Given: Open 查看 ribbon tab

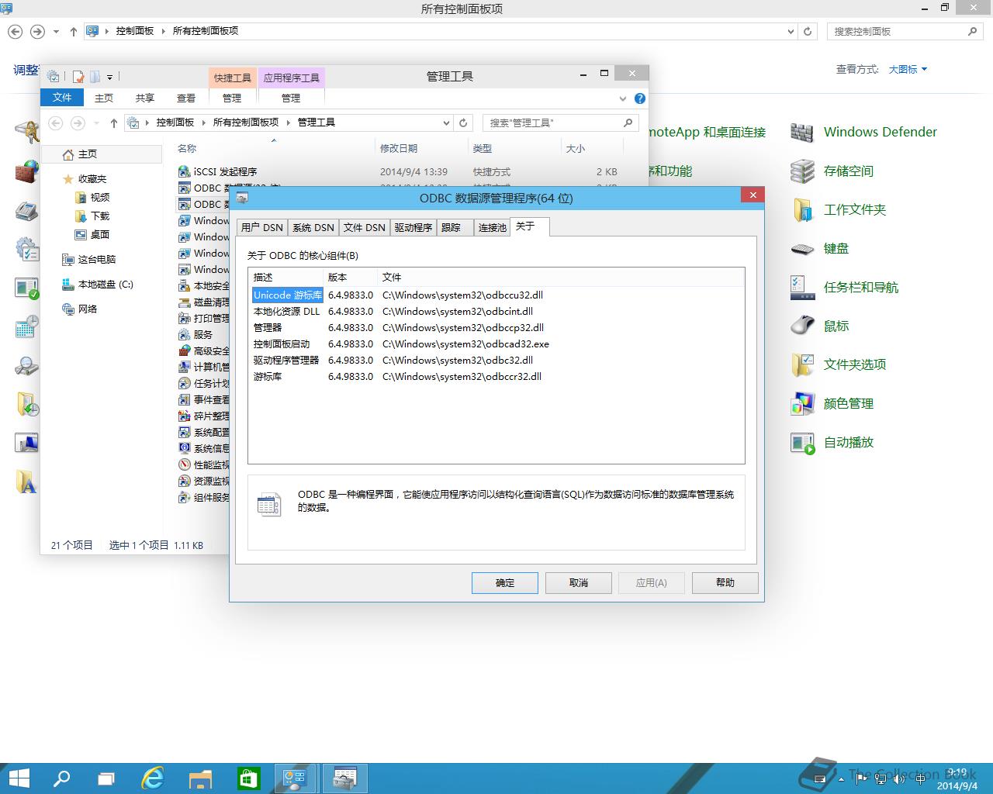Looking at the screenshot, I should coord(186,98).
